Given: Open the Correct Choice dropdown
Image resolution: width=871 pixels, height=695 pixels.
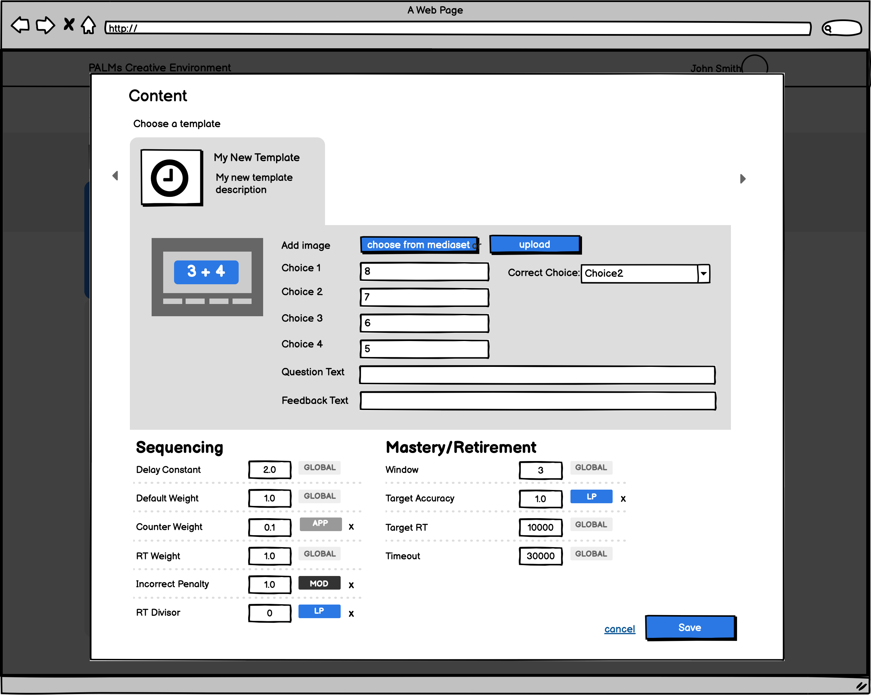Looking at the screenshot, I should pyautogui.click(x=703, y=274).
